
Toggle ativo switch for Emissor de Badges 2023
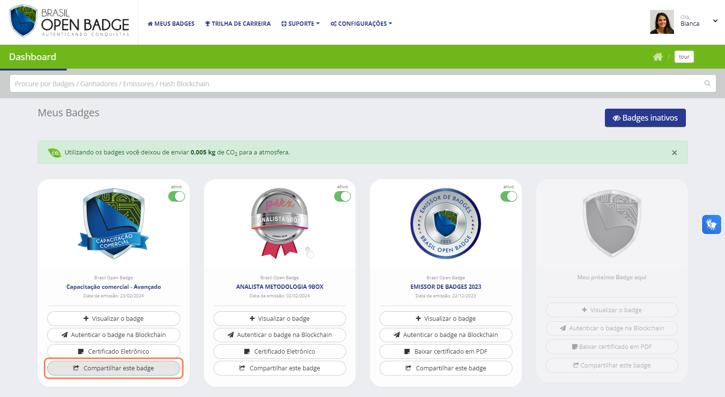(x=509, y=196)
